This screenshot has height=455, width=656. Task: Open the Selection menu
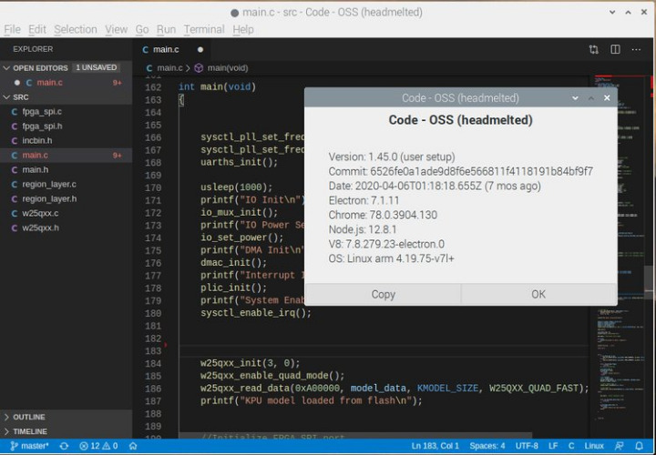76,29
